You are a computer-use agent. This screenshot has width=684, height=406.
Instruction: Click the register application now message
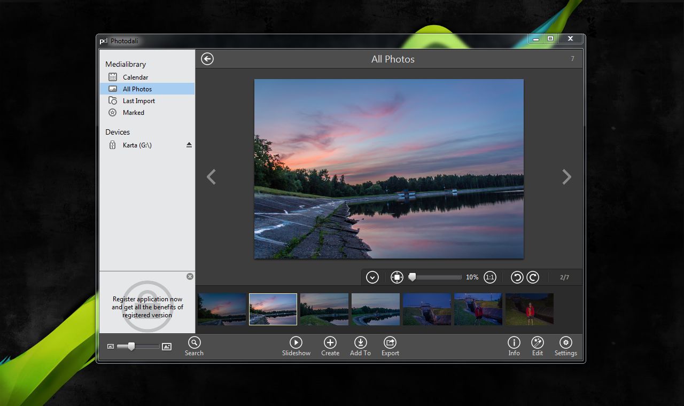click(x=147, y=307)
